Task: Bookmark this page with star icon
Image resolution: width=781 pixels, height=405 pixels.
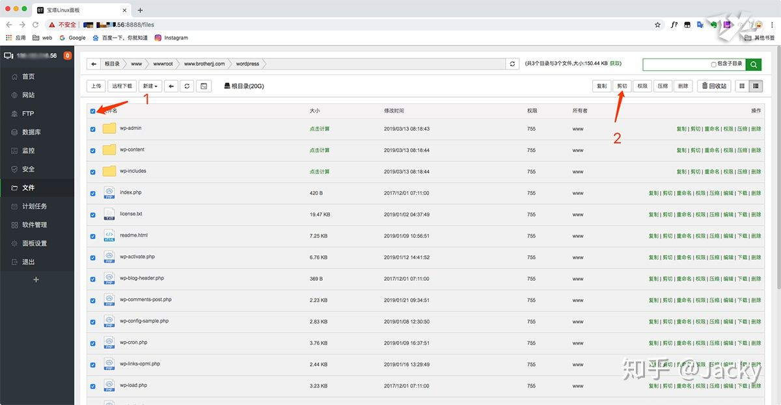Action: coord(657,25)
